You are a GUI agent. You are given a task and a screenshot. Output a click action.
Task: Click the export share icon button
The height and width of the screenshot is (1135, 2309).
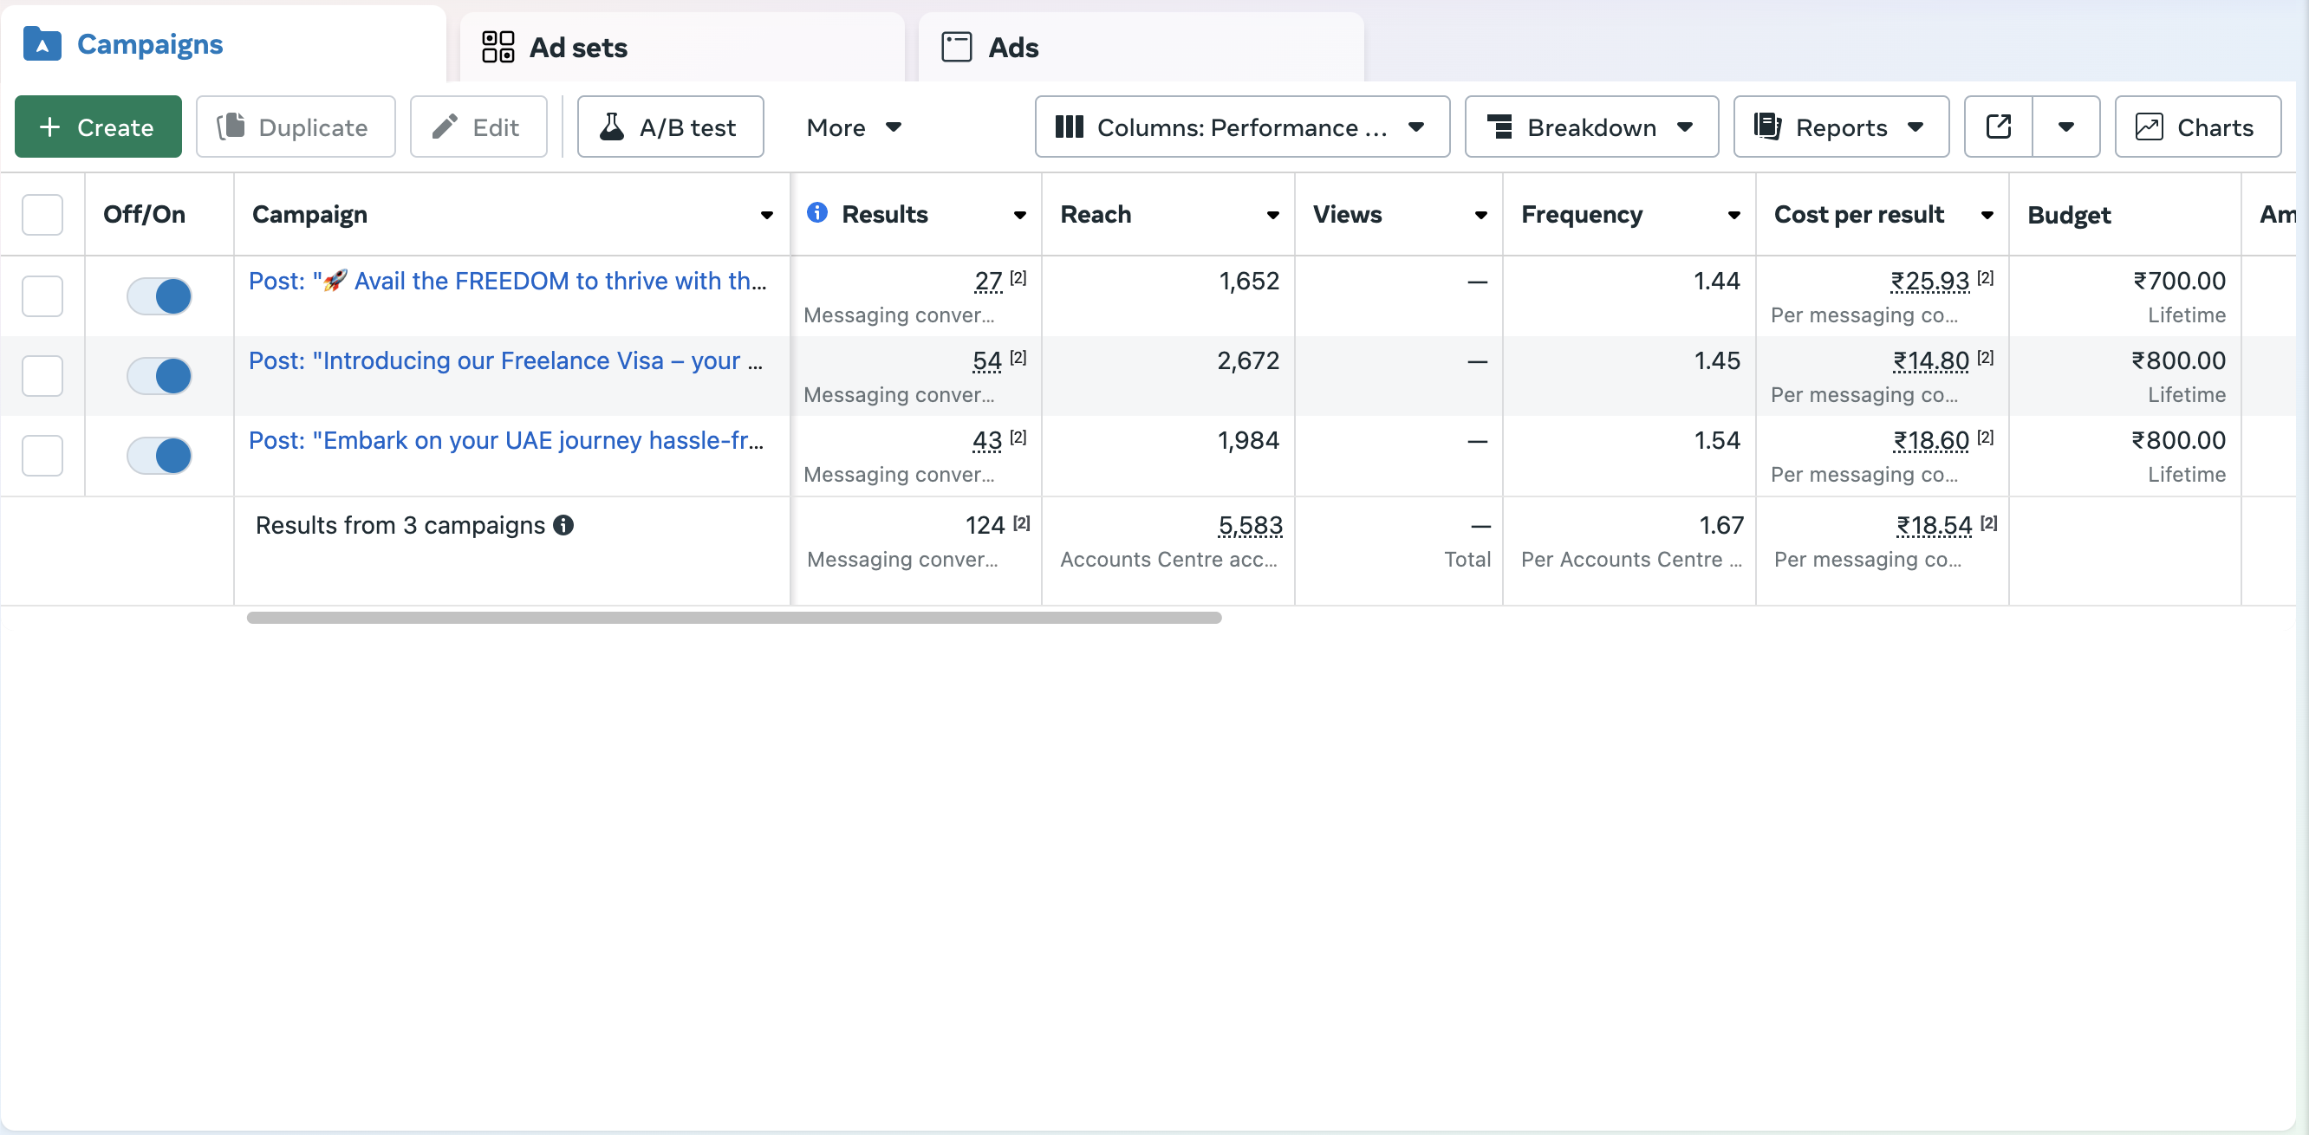[x=1998, y=126]
